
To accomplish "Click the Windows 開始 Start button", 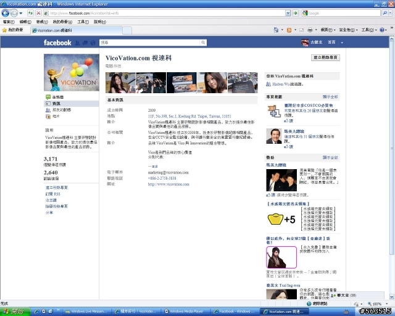I will click(15, 312).
